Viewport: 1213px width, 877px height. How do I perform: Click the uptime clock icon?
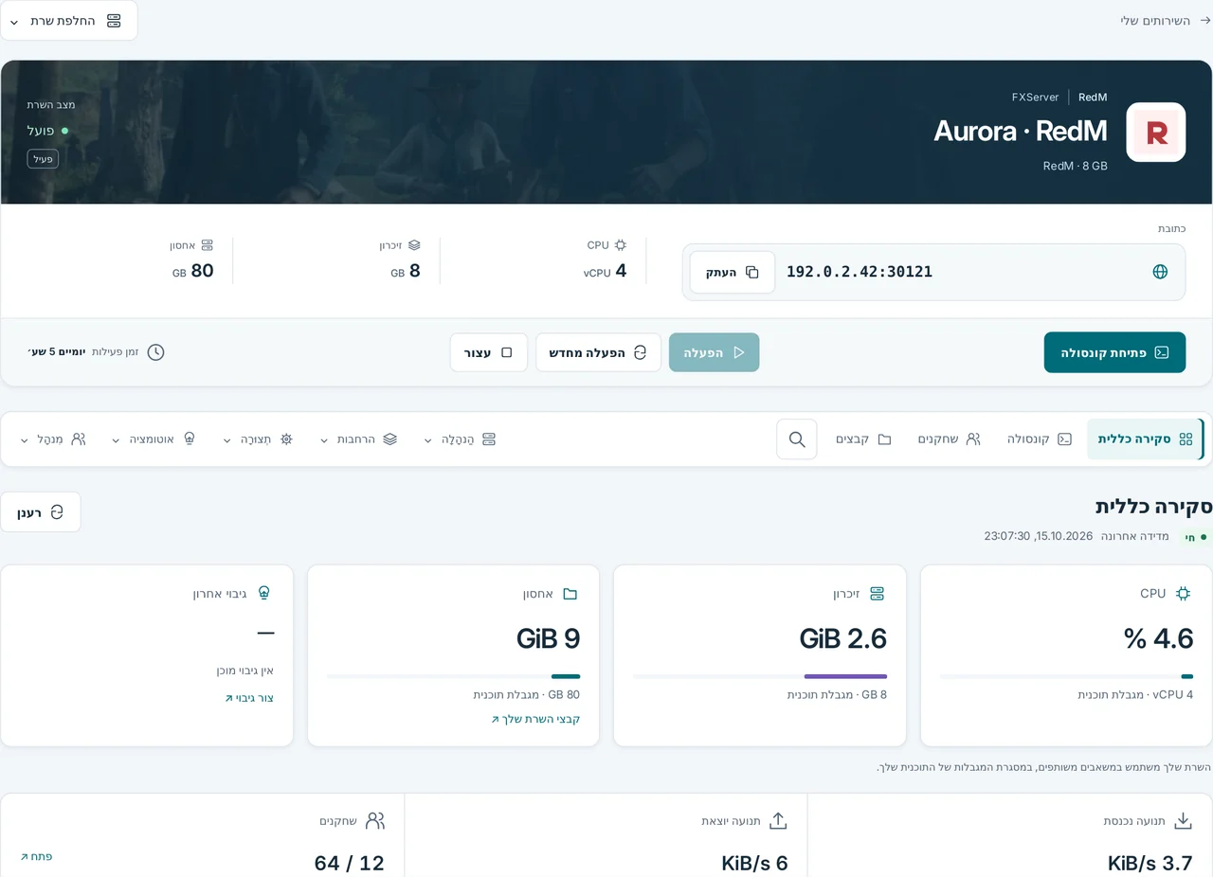pyautogui.click(x=155, y=352)
